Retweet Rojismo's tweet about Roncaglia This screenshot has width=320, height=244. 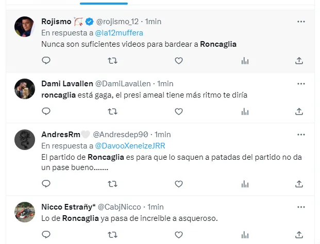coord(112,61)
